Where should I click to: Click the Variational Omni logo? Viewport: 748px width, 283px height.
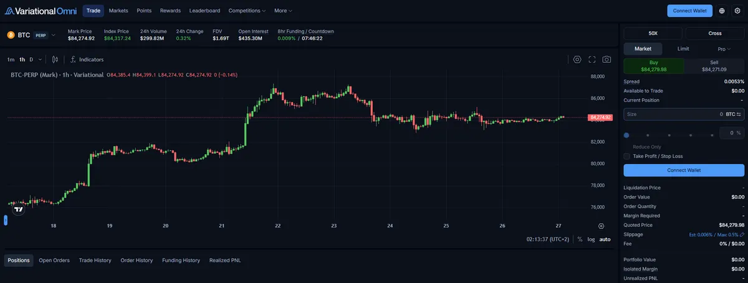(x=41, y=11)
